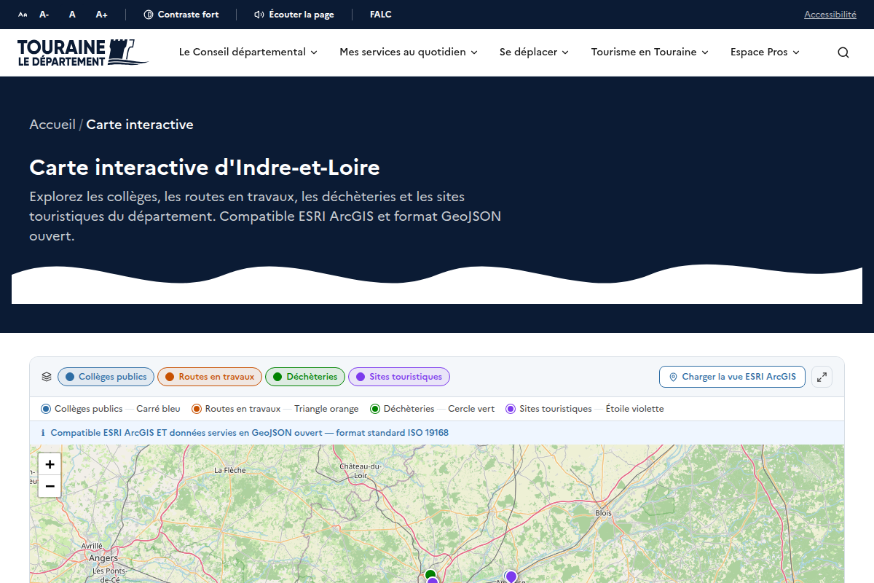Click 'Cercle vert' legend text

tap(471, 409)
